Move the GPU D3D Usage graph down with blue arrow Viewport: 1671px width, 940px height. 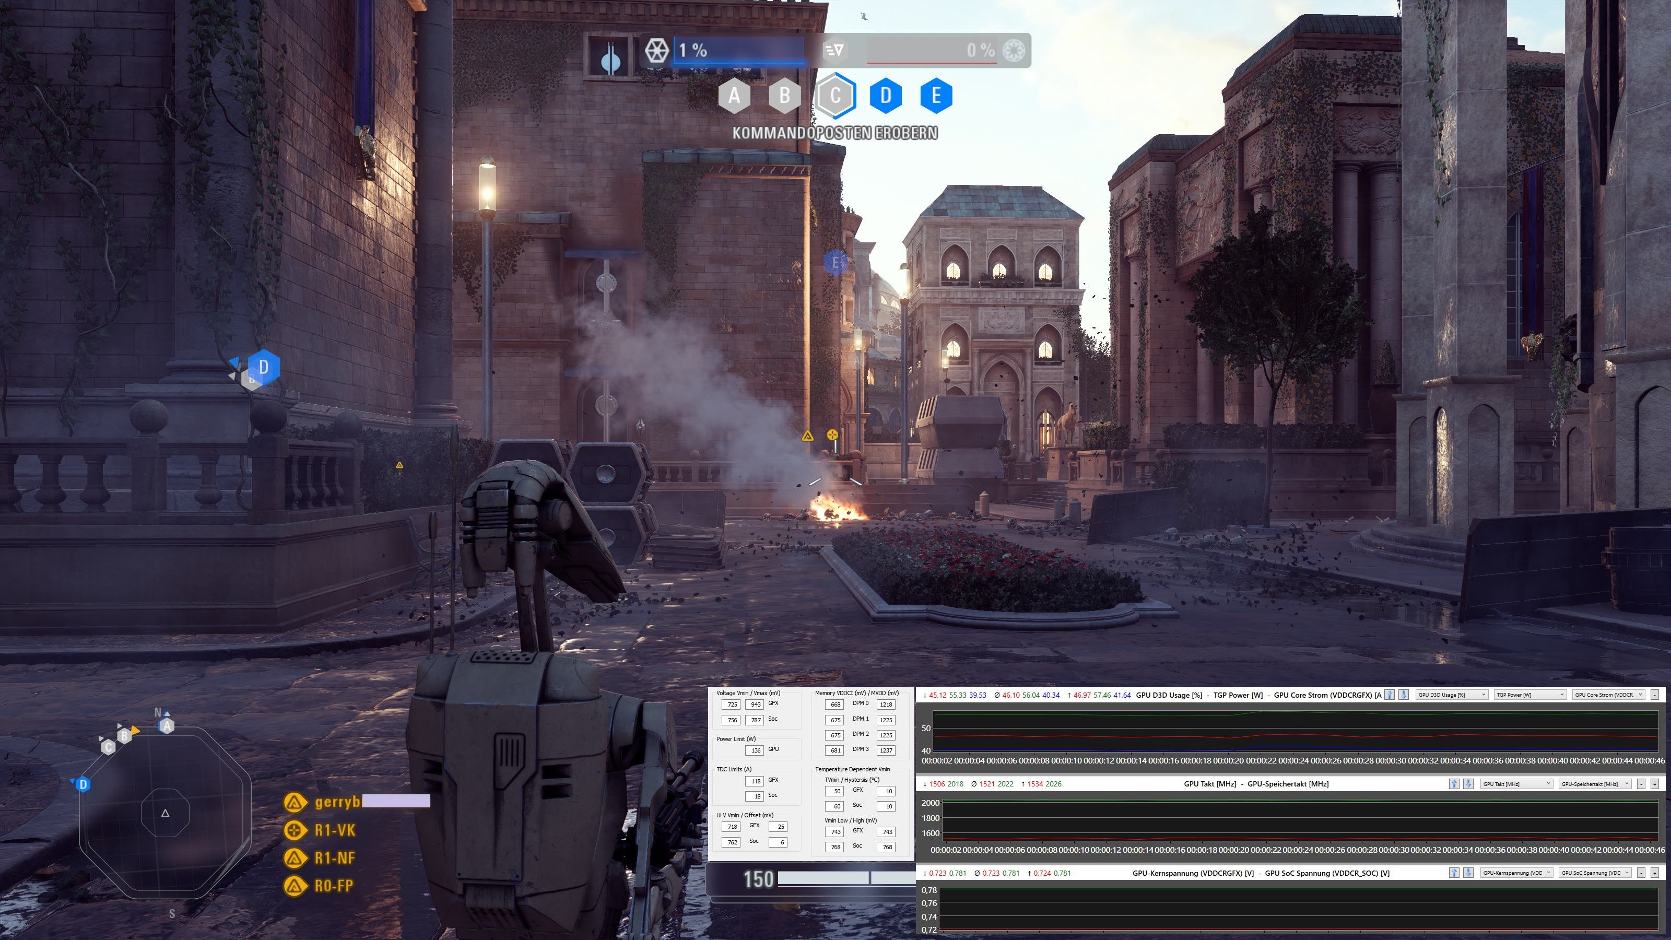1403,695
